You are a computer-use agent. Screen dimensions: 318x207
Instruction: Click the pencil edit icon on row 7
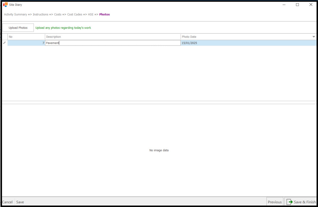(x=4, y=43)
